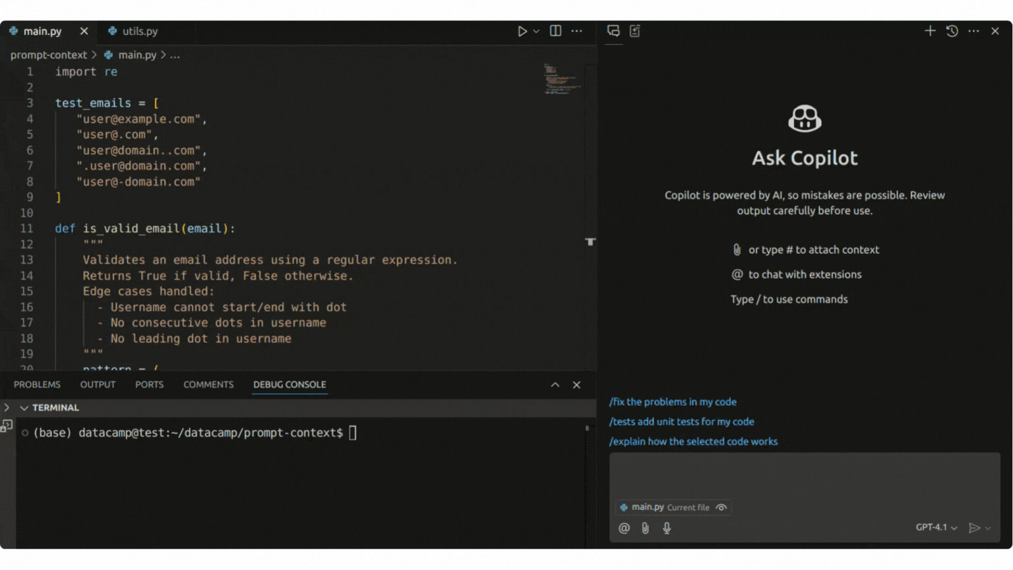Click the attach context paperclip icon
The height and width of the screenshot is (570, 1013).
click(645, 528)
